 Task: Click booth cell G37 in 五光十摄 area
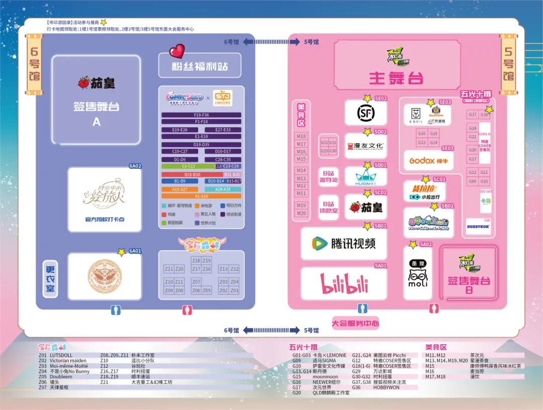[x=472, y=115]
